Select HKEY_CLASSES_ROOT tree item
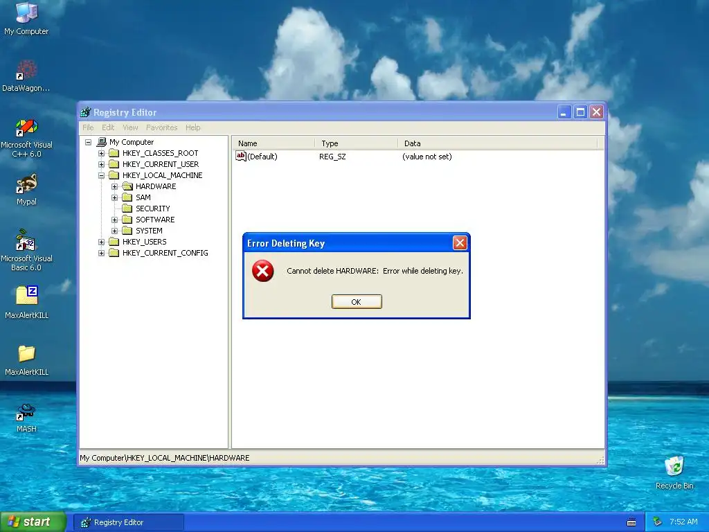Viewport: 709px width, 532px height. (x=160, y=153)
